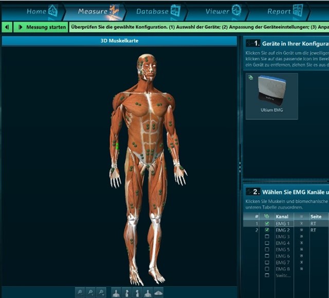329x298 pixels.
Task: Click the green select-all icon in table header
Action: (267, 216)
